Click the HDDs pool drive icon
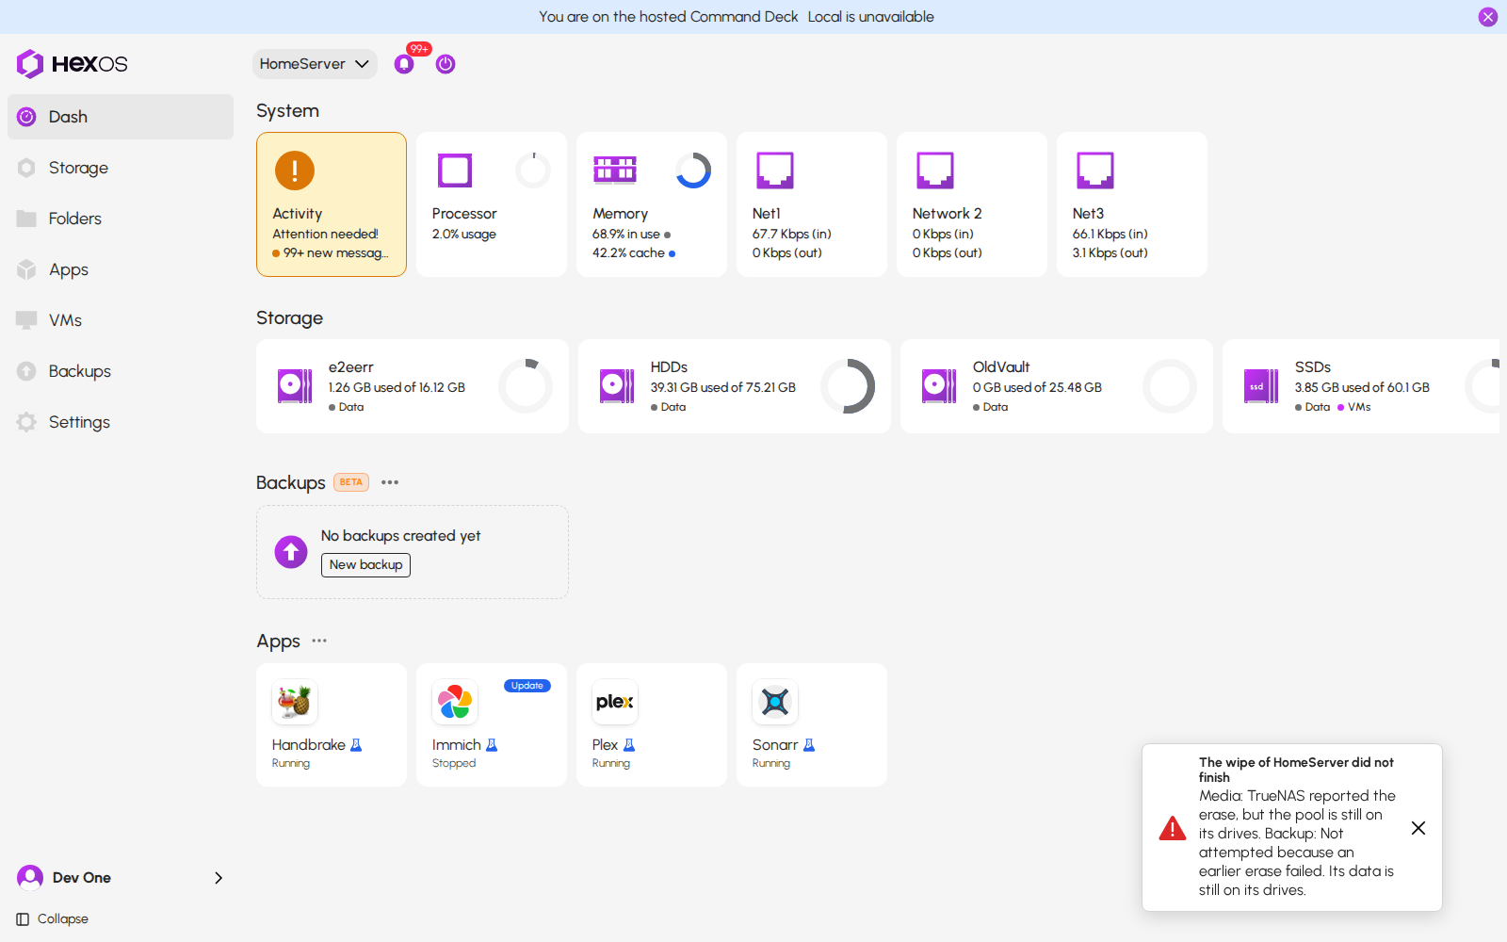 pyautogui.click(x=617, y=386)
